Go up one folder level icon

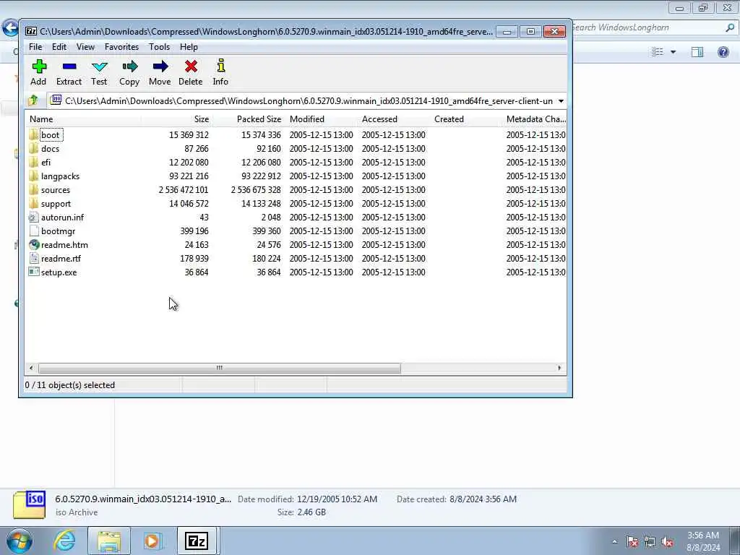[x=33, y=100]
